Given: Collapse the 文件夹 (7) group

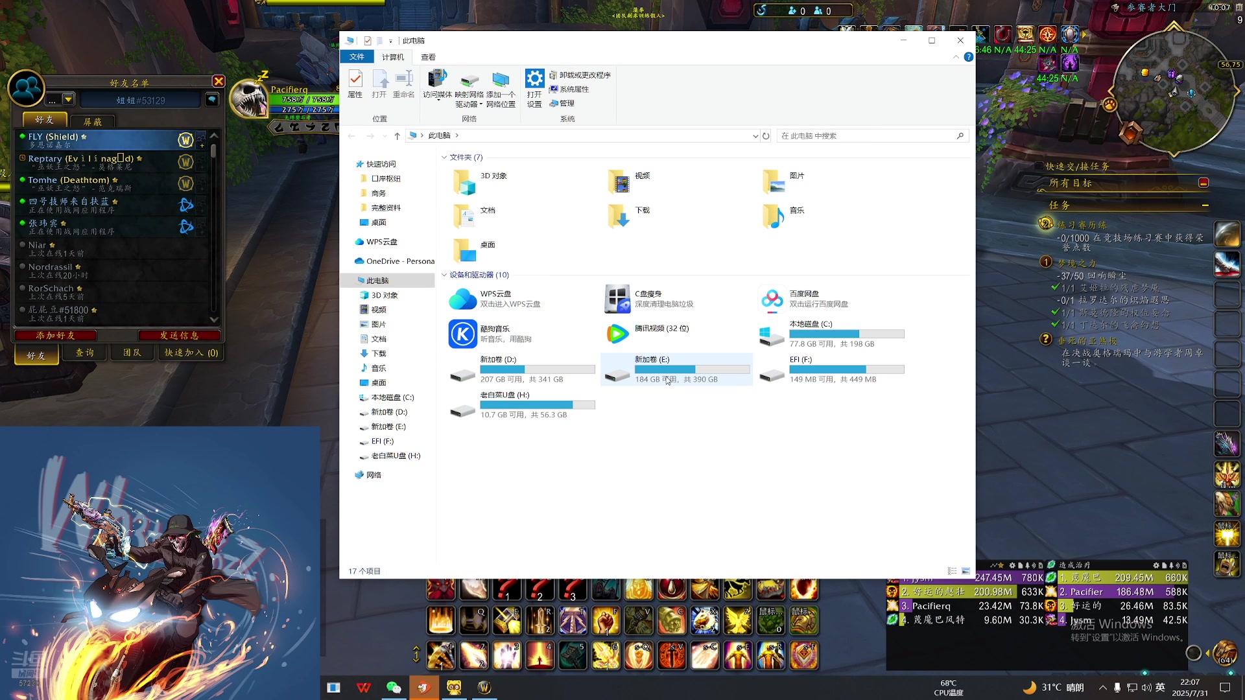Looking at the screenshot, I should pyautogui.click(x=444, y=157).
